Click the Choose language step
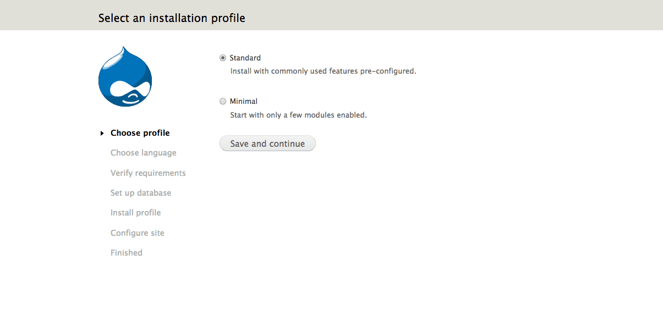The height and width of the screenshot is (332, 663). point(143,153)
